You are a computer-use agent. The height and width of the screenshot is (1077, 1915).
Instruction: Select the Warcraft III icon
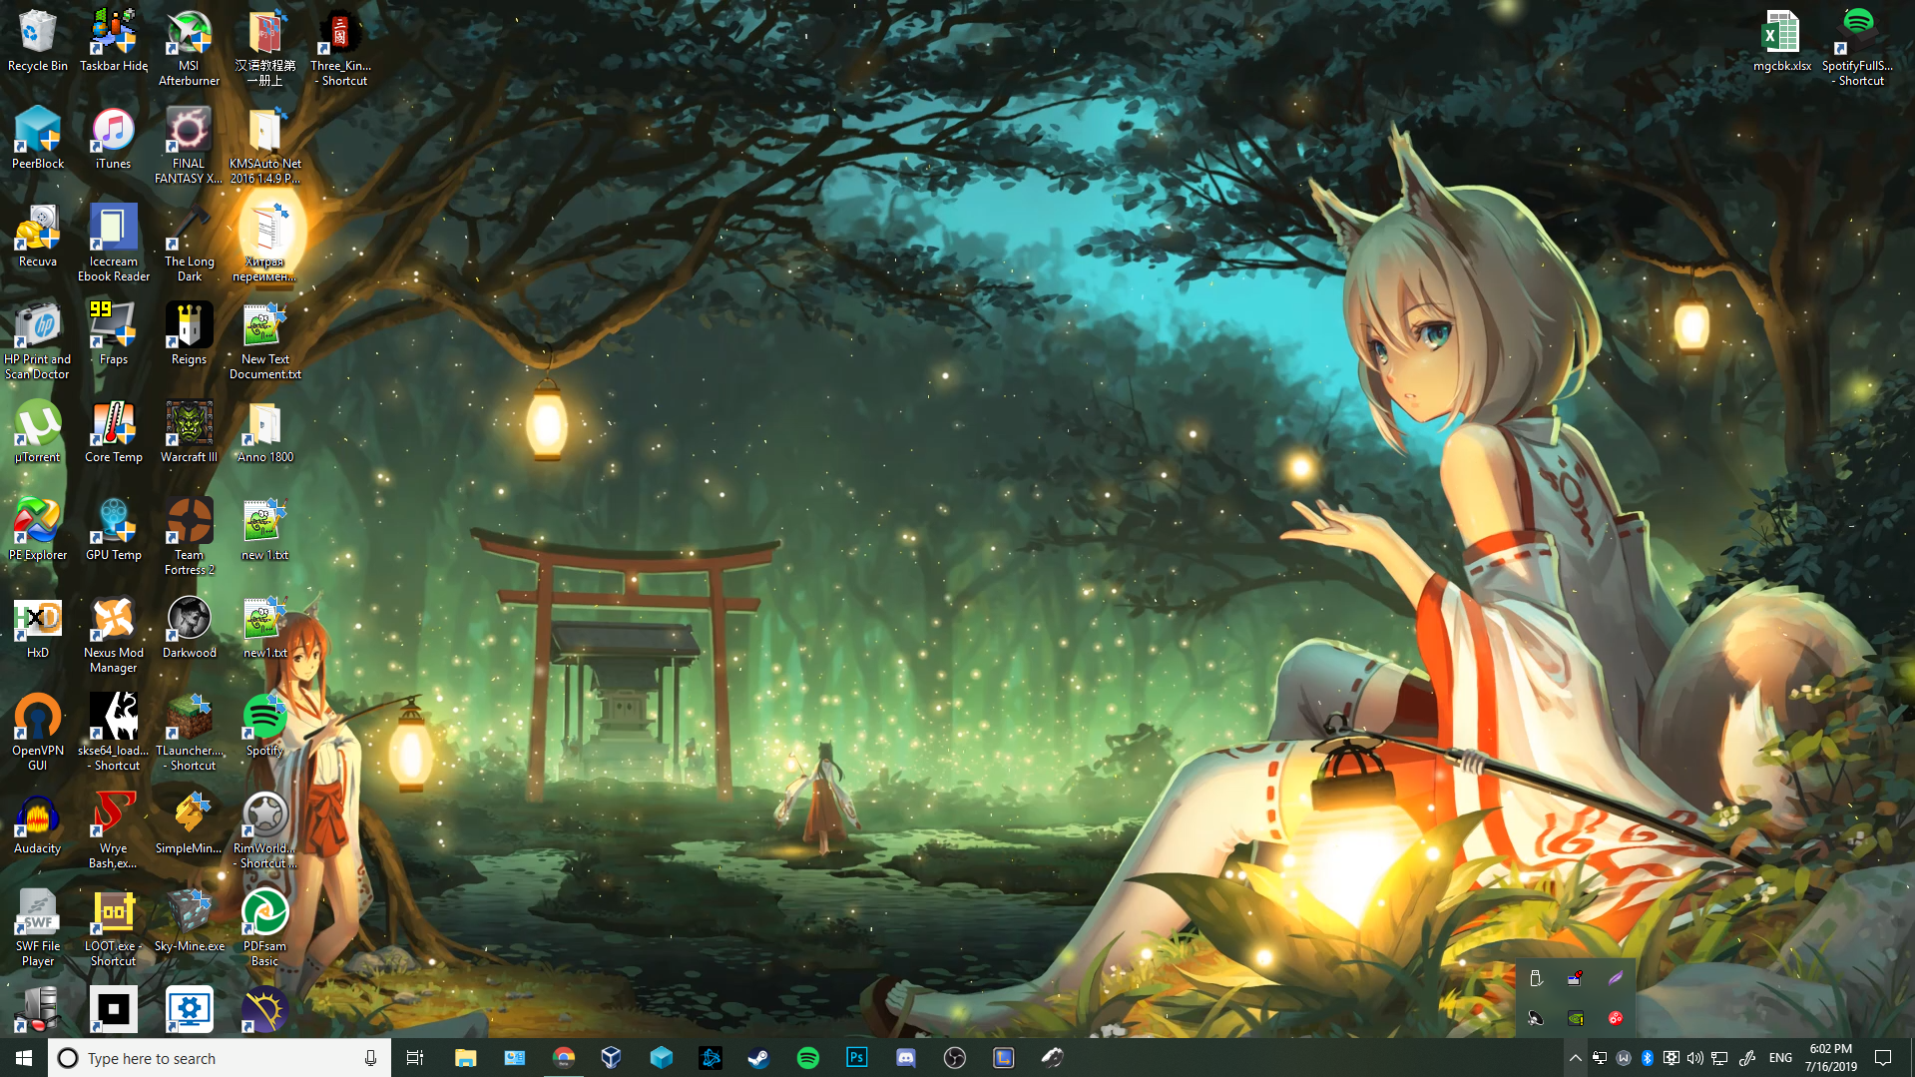(189, 432)
